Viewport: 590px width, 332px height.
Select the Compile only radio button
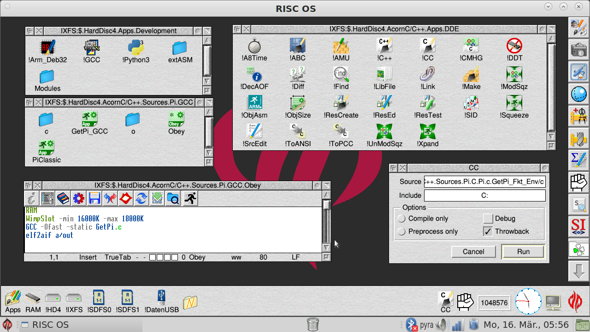click(401, 219)
